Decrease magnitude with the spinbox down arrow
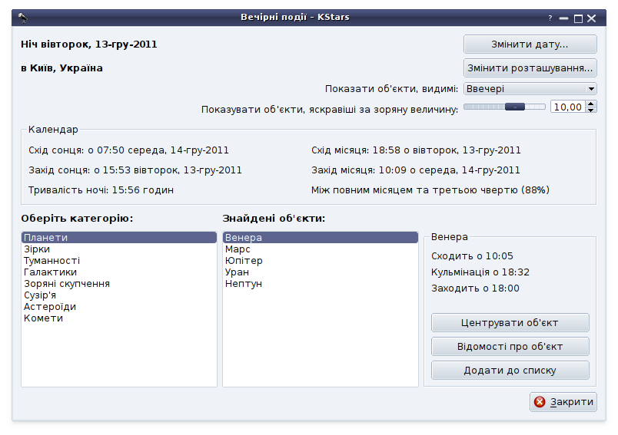This screenshot has width=618, height=435. (591, 110)
